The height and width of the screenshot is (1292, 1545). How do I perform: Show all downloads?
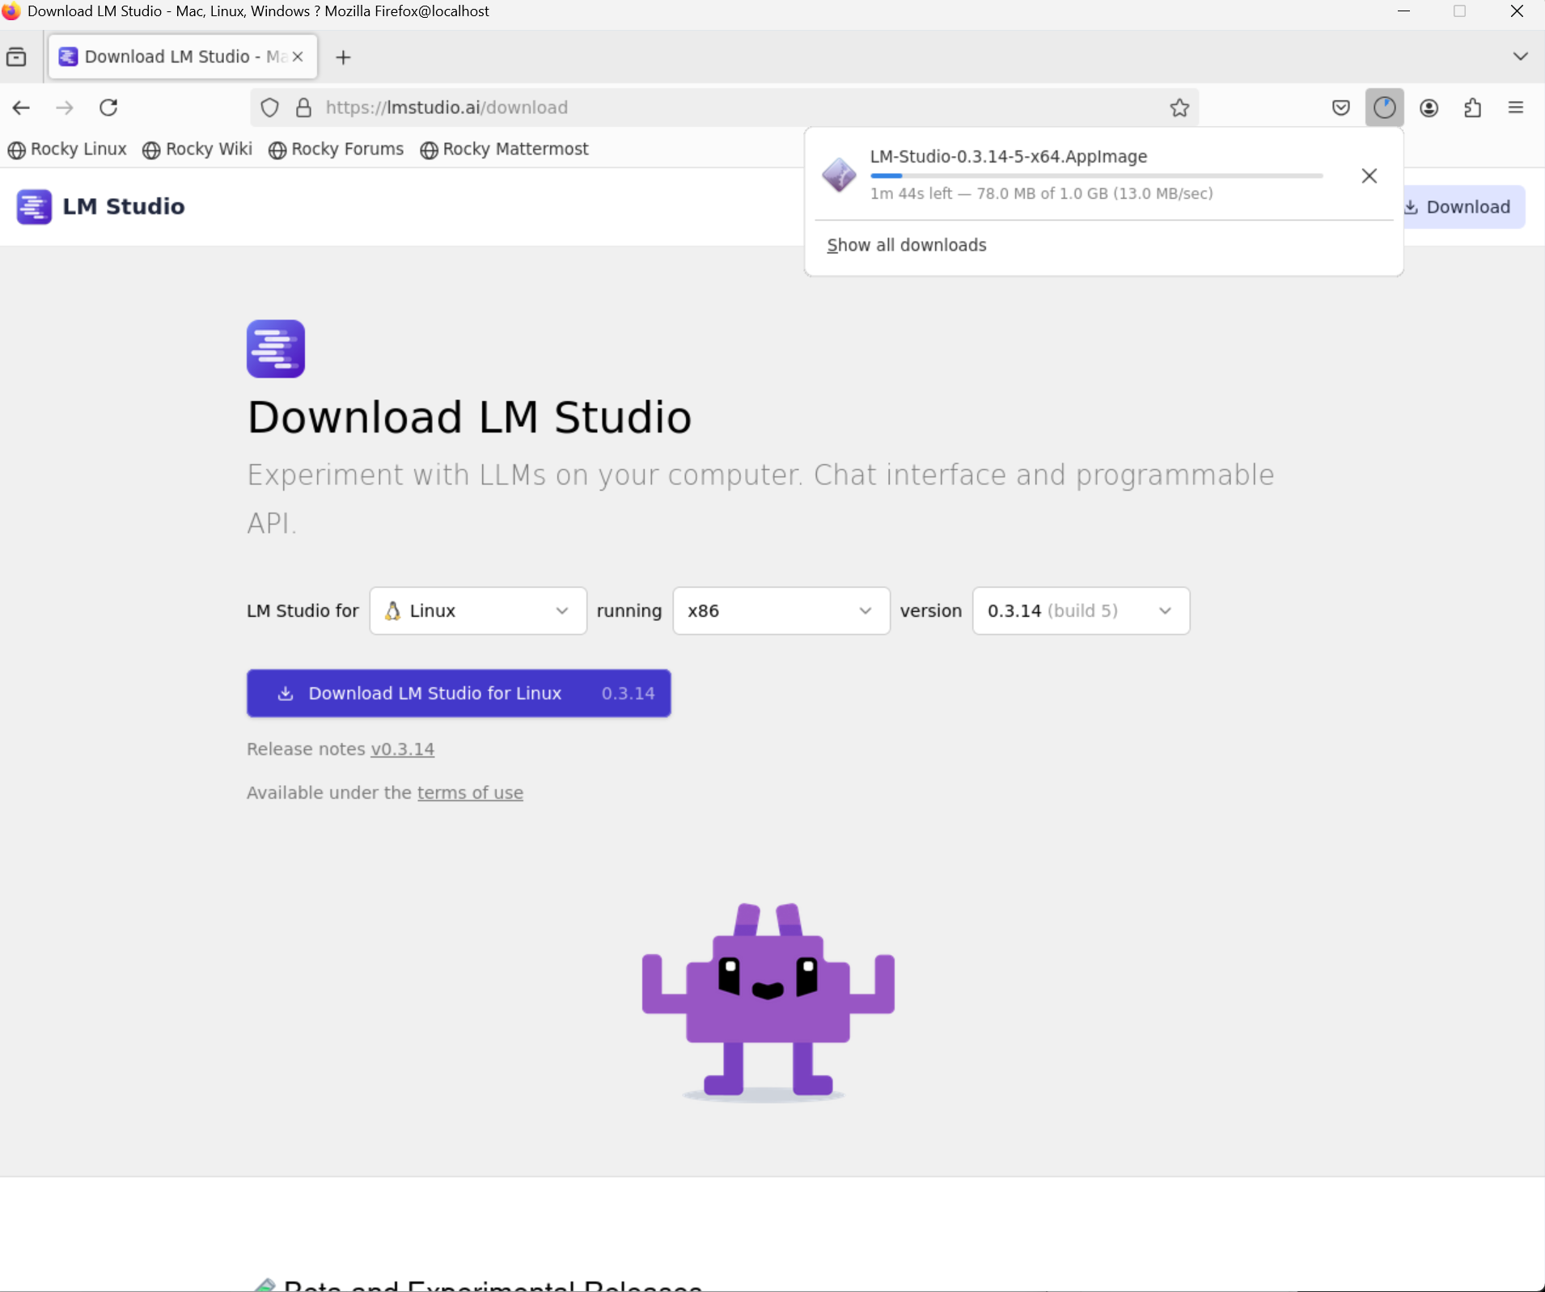point(906,245)
